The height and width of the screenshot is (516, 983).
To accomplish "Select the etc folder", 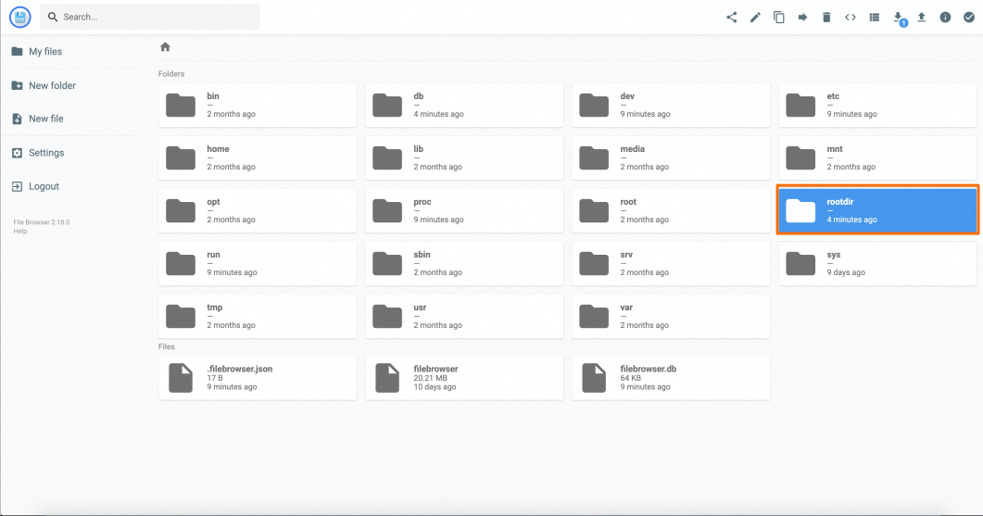I will [877, 105].
